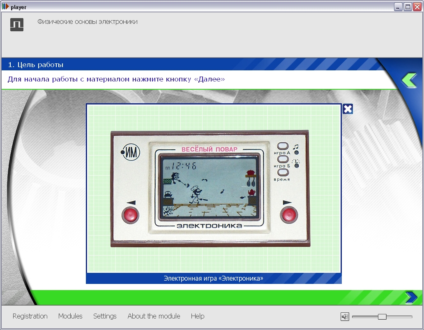Open the Modules menu
Viewport: 424px width, 330px height.
70,316
